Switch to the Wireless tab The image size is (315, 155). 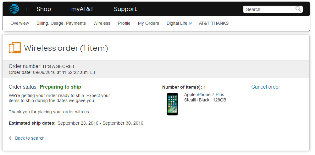[x=102, y=23]
